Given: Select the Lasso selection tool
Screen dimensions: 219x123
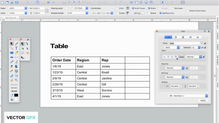Looking at the screenshot, I should tap(22, 48).
